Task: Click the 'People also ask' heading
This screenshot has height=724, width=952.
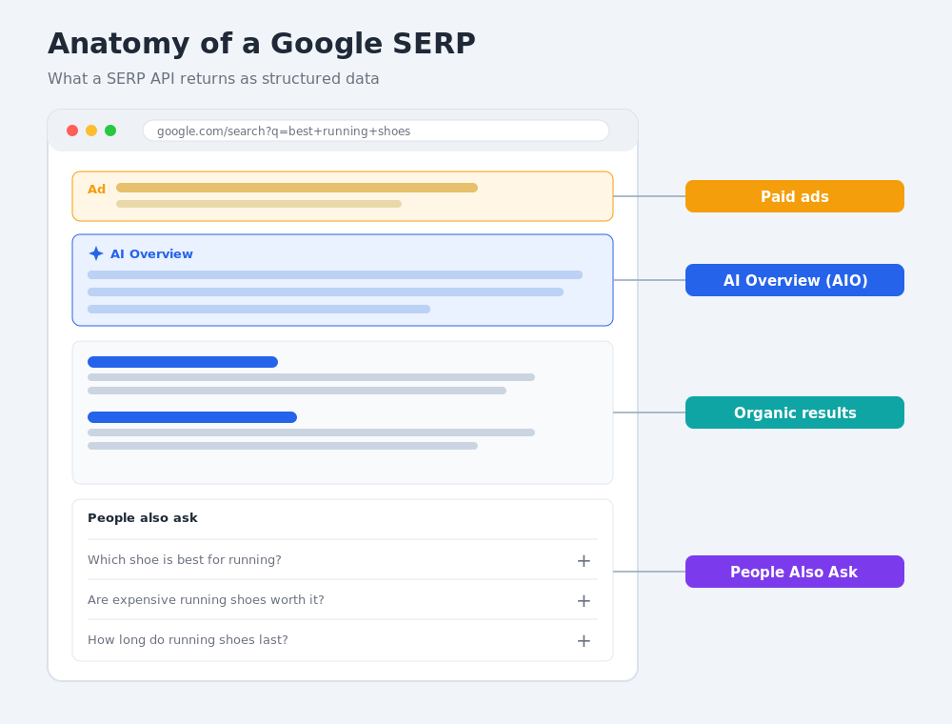Action: point(143,518)
